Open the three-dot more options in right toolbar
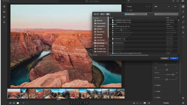The image size is (187, 105). click(x=183, y=37)
